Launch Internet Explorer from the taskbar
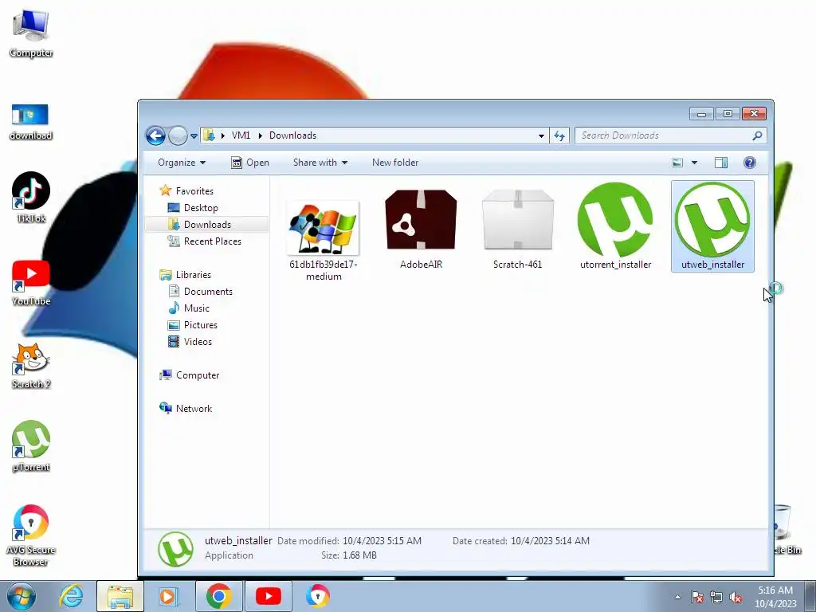 (x=71, y=596)
